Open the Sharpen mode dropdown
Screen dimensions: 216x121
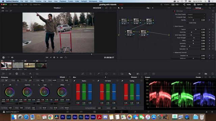[x=135, y=77]
